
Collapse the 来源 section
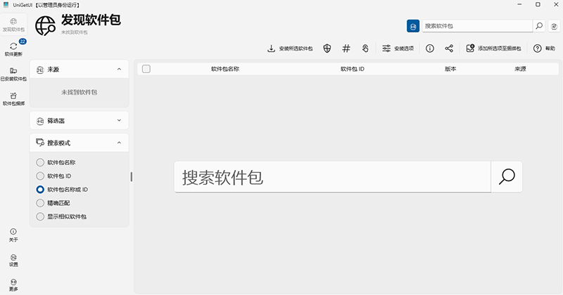119,69
